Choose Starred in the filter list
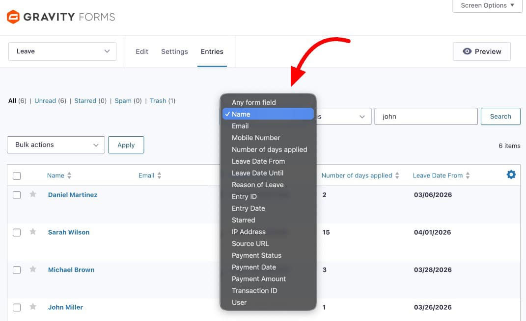This screenshot has height=321, width=526. tap(268, 220)
